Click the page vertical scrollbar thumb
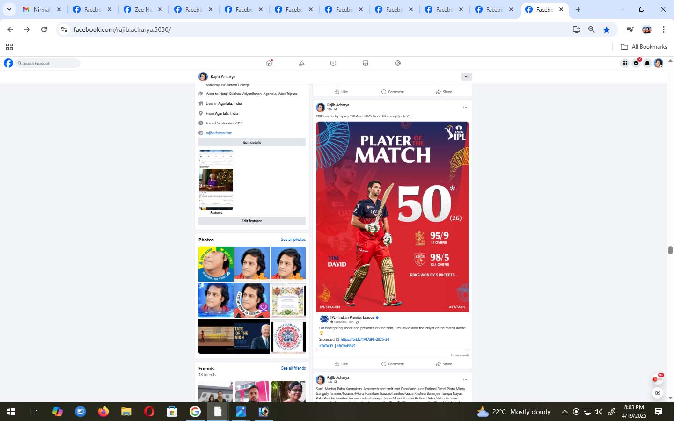This screenshot has height=421, width=674. (670, 250)
